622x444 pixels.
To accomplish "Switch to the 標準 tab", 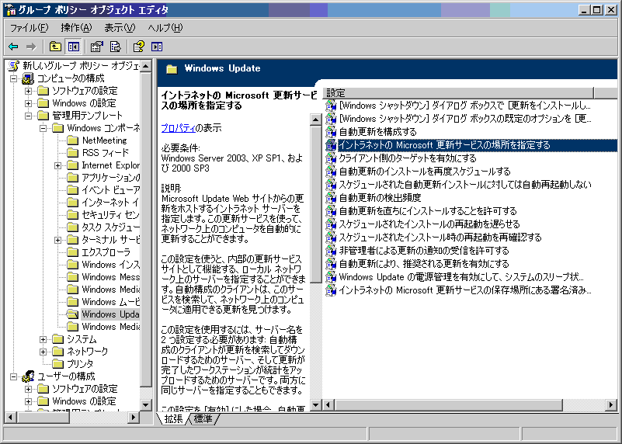I will click(203, 418).
